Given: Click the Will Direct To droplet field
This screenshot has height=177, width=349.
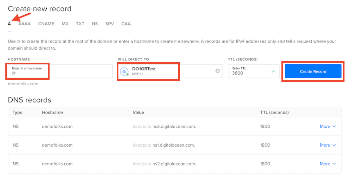Looking at the screenshot, I should [x=170, y=71].
